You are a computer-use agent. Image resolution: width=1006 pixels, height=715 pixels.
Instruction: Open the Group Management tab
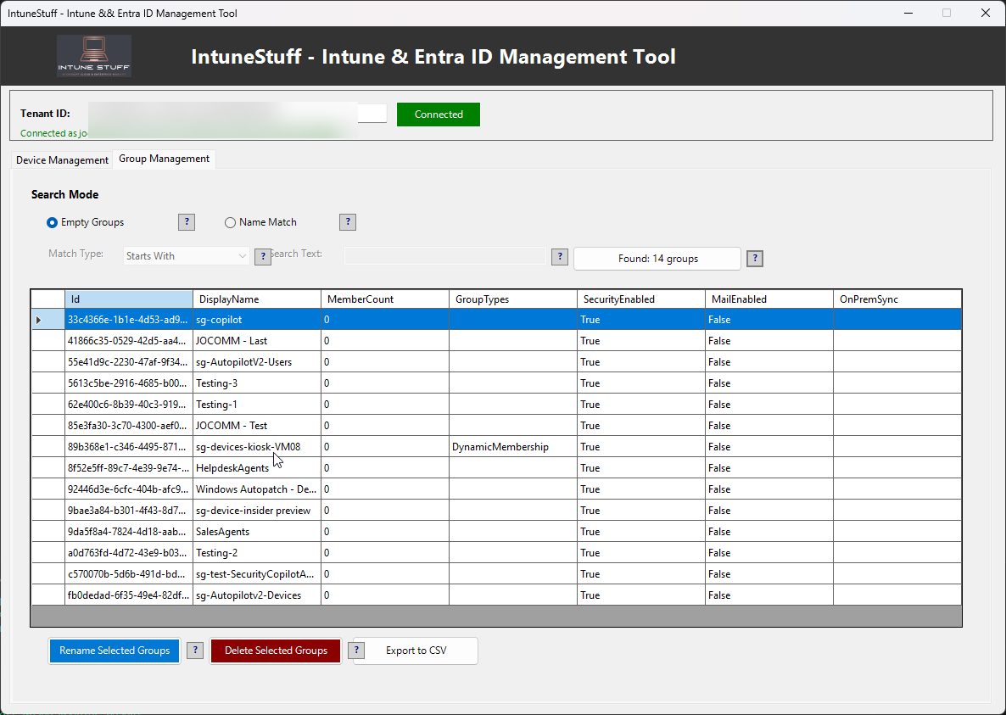pyautogui.click(x=163, y=159)
